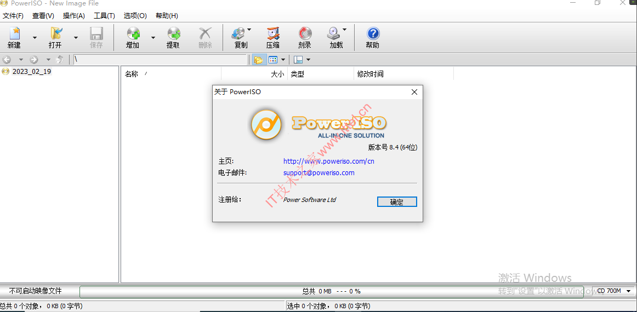Click the 关于 PowerISO dialog title
This screenshot has width=637, height=312.
coord(238,92)
